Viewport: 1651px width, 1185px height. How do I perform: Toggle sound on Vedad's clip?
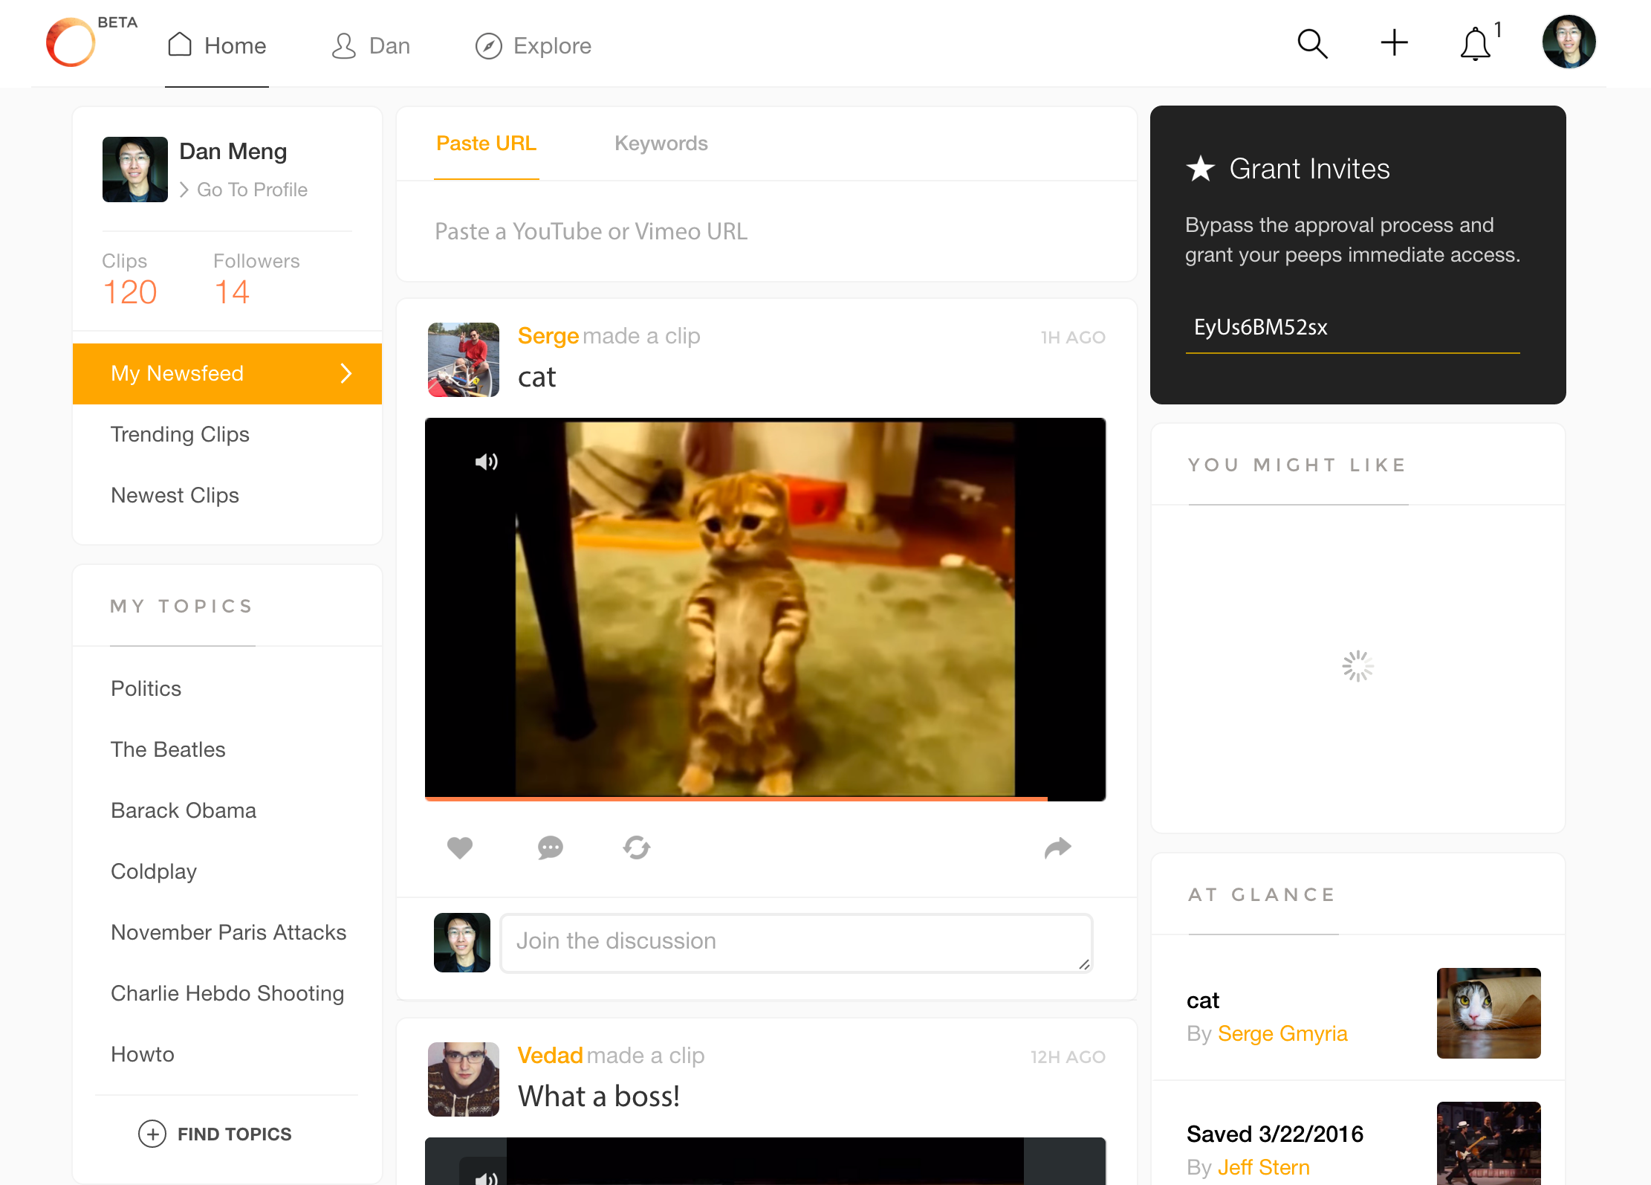click(x=486, y=1178)
